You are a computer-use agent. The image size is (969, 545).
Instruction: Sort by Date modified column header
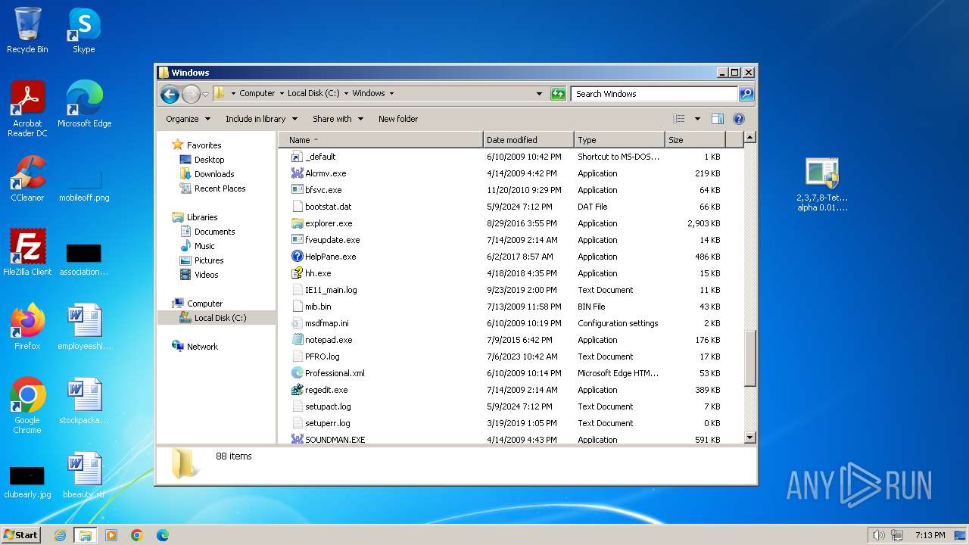pos(528,140)
